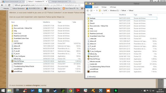Screen dimensions: 166x93
Task: Open recent locations dropdown in Explorer
Action: click(x=94, y=11)
